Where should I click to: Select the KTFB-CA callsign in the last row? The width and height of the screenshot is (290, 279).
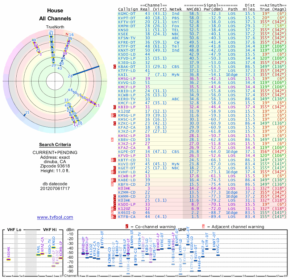(127, 217)
